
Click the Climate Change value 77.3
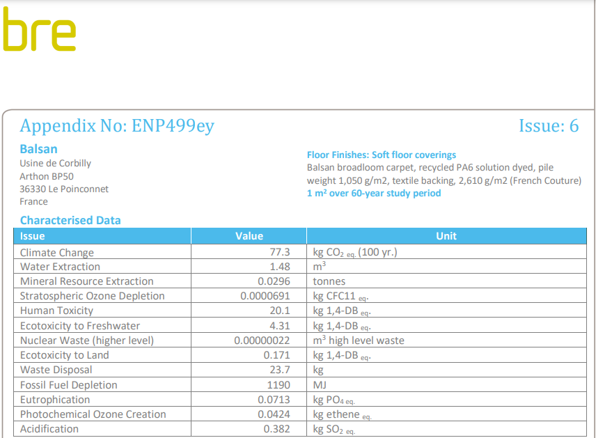(280, 252)
